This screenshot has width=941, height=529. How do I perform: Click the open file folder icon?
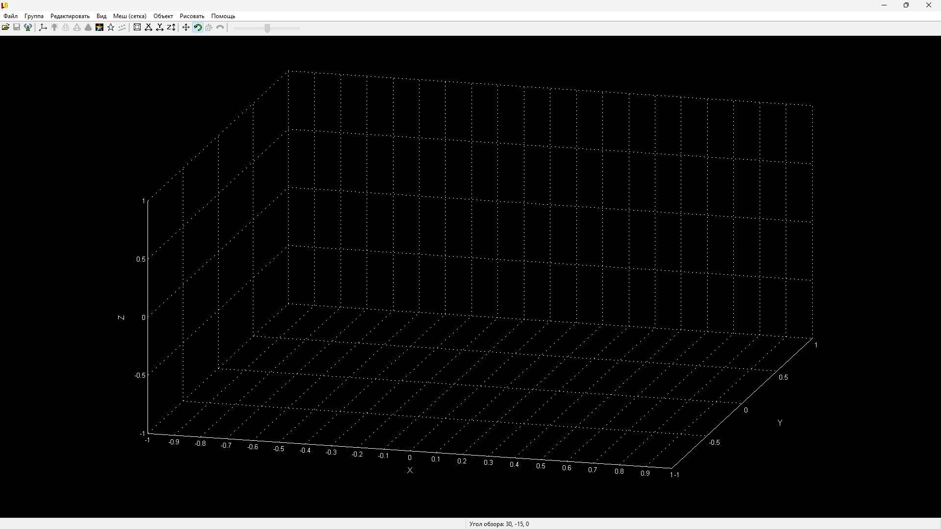click(5, 27)
